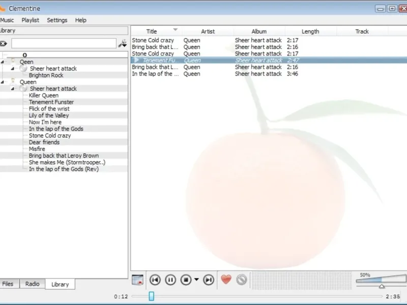Click the seek slider handle
The image size is (407, 305).
pyautogui.click(x=151, y=296)
